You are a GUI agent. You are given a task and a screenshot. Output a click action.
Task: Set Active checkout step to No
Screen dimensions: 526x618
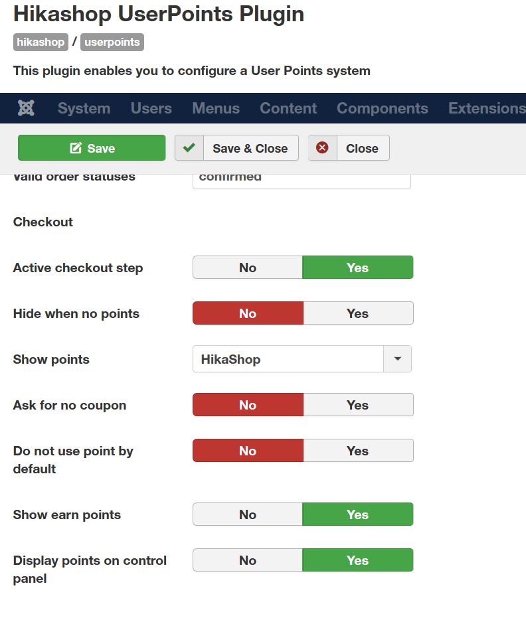pos(248,268)
